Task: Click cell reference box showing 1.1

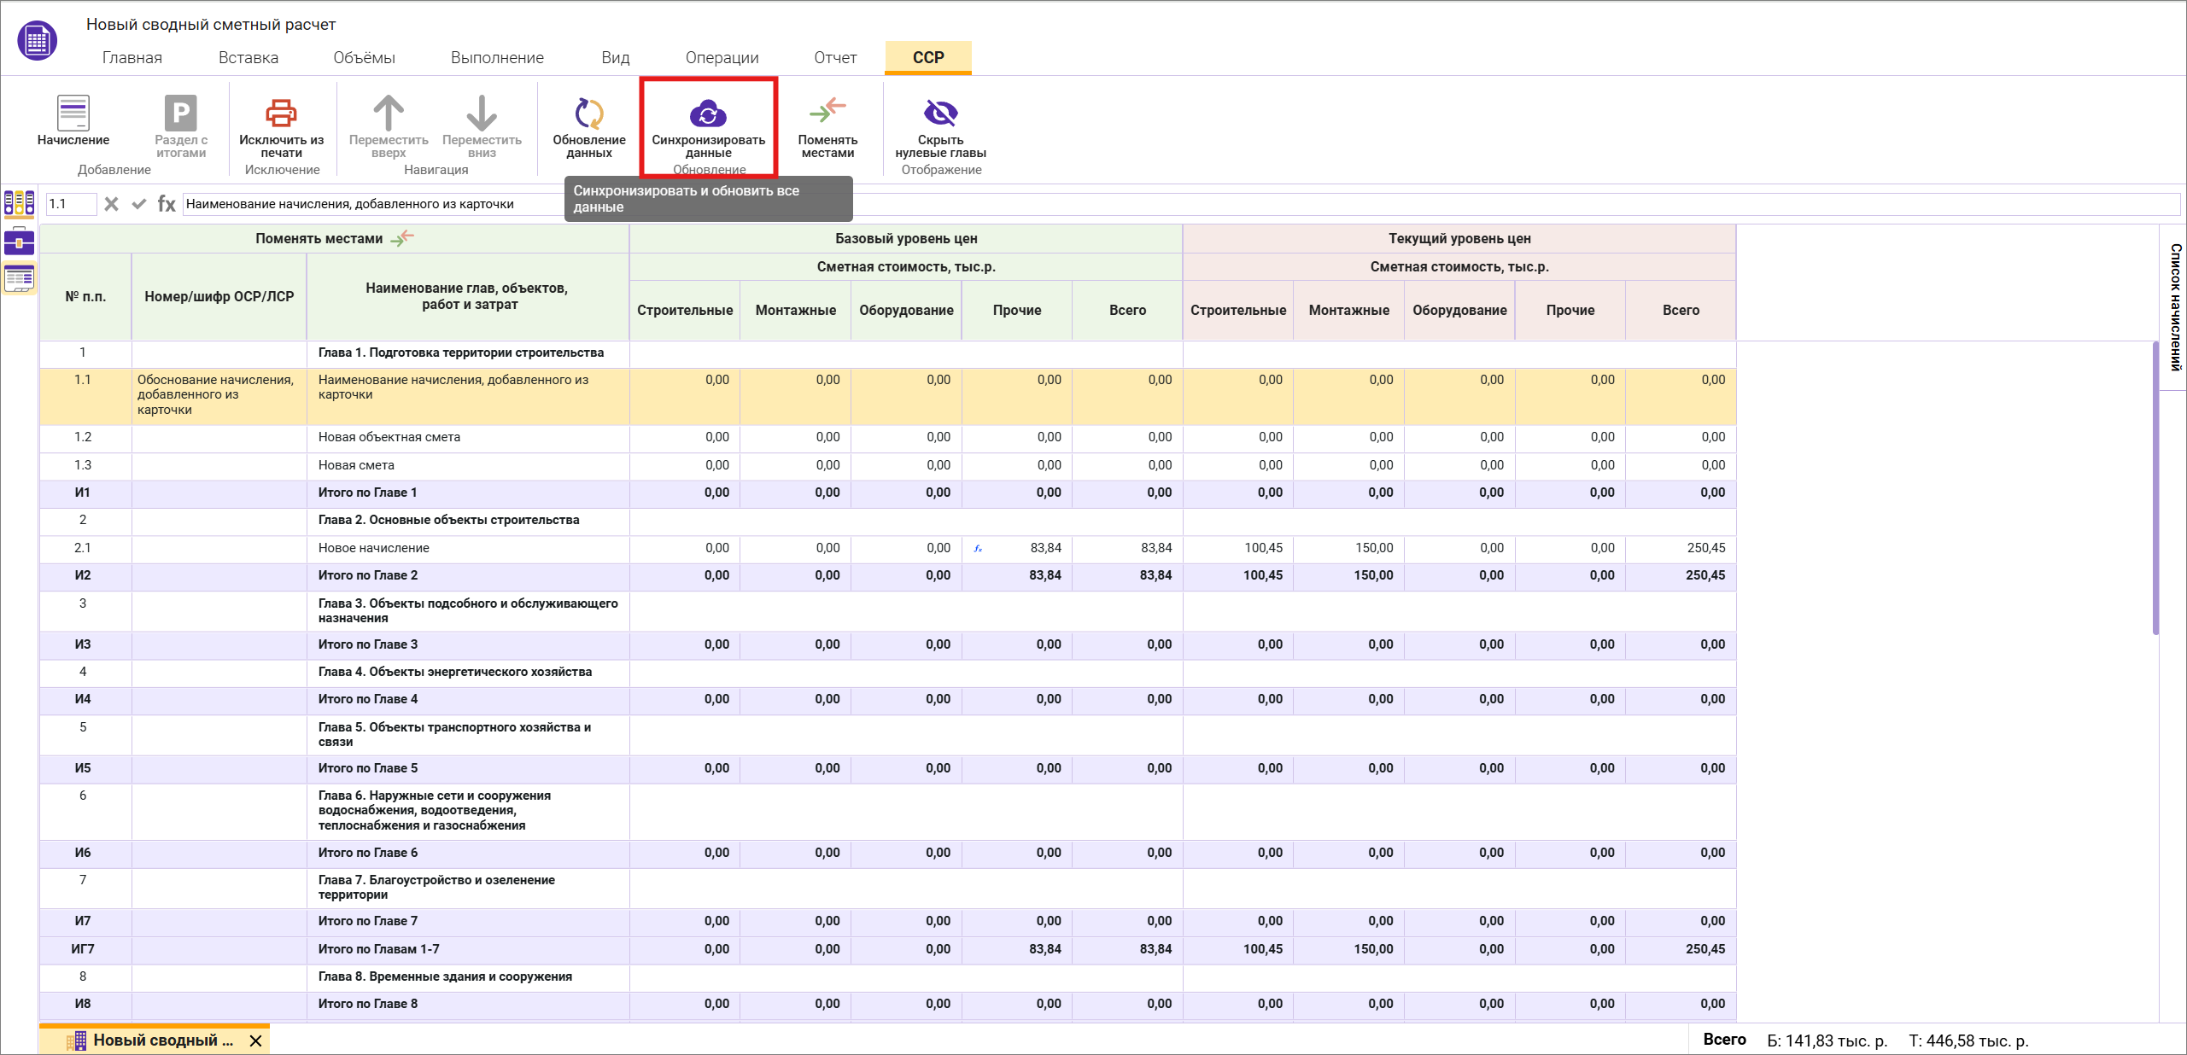Action: [x=70, y=204]
